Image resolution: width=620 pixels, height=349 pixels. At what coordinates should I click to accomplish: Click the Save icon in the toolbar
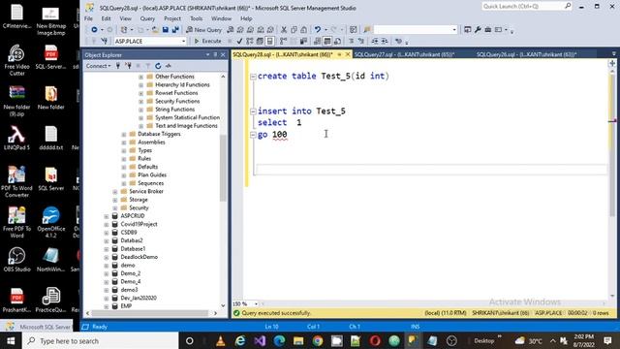[x=166, y=30]
